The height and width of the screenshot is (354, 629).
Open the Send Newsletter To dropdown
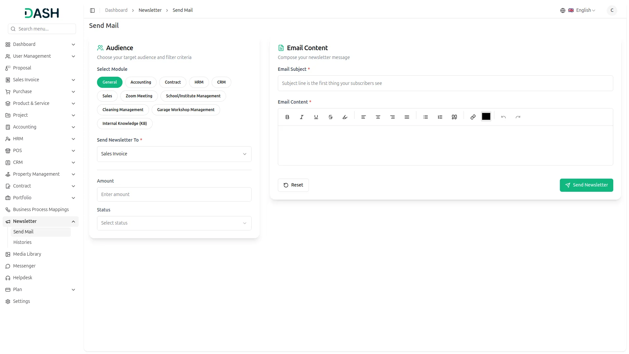174,154
